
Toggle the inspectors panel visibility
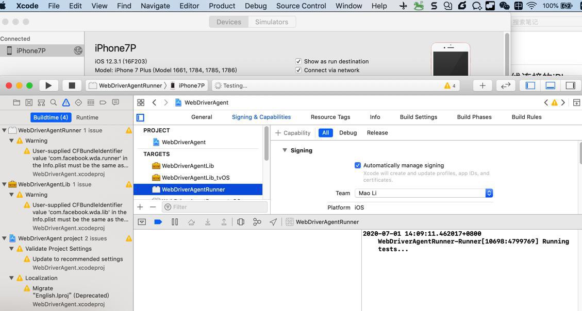pos(571,85)
